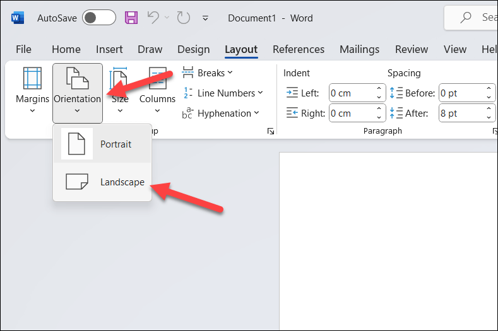Screen dimensions: 498x331
Task: Click the Spacing Before icon
Action: tap(396, 93)
